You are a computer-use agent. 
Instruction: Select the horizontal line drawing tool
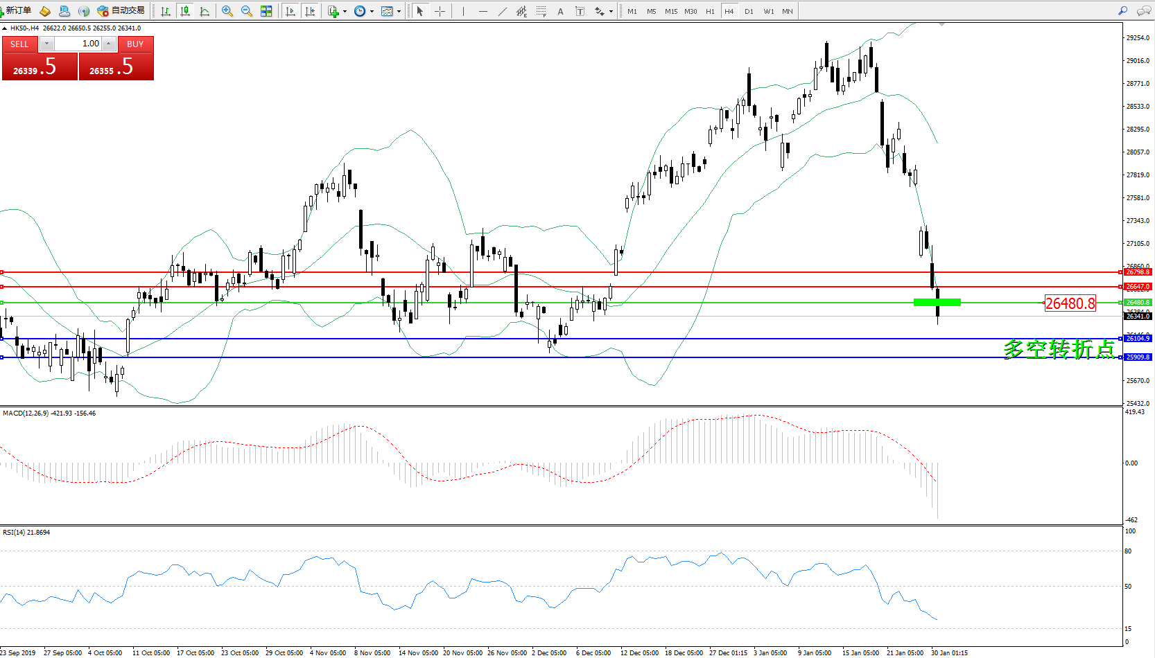point(483,11)
